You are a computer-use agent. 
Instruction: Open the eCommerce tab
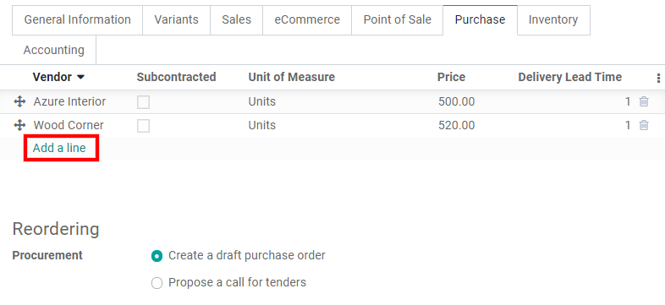click(307, 20)
